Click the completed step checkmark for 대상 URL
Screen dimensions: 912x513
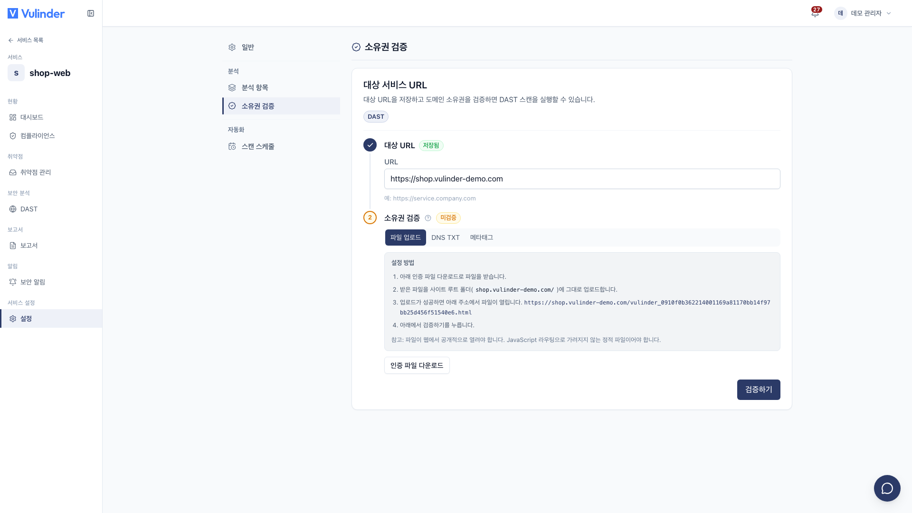click(370, 145)
